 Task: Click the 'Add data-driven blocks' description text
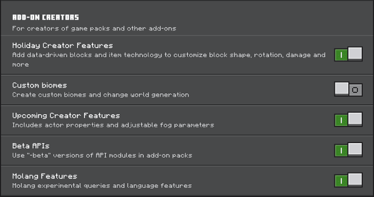point(169,60)
